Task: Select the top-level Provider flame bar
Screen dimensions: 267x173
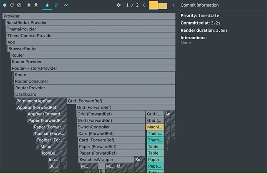Action: tap(89, 16)
